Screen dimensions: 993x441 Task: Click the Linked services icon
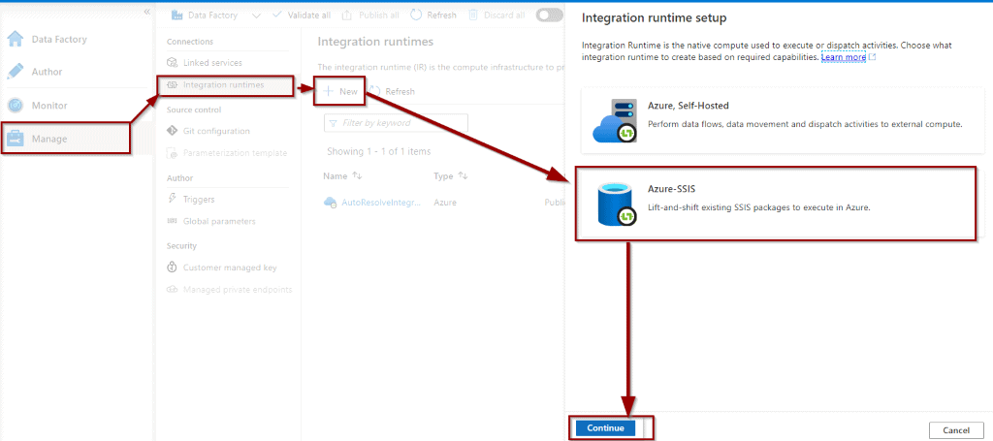[172, 63]
